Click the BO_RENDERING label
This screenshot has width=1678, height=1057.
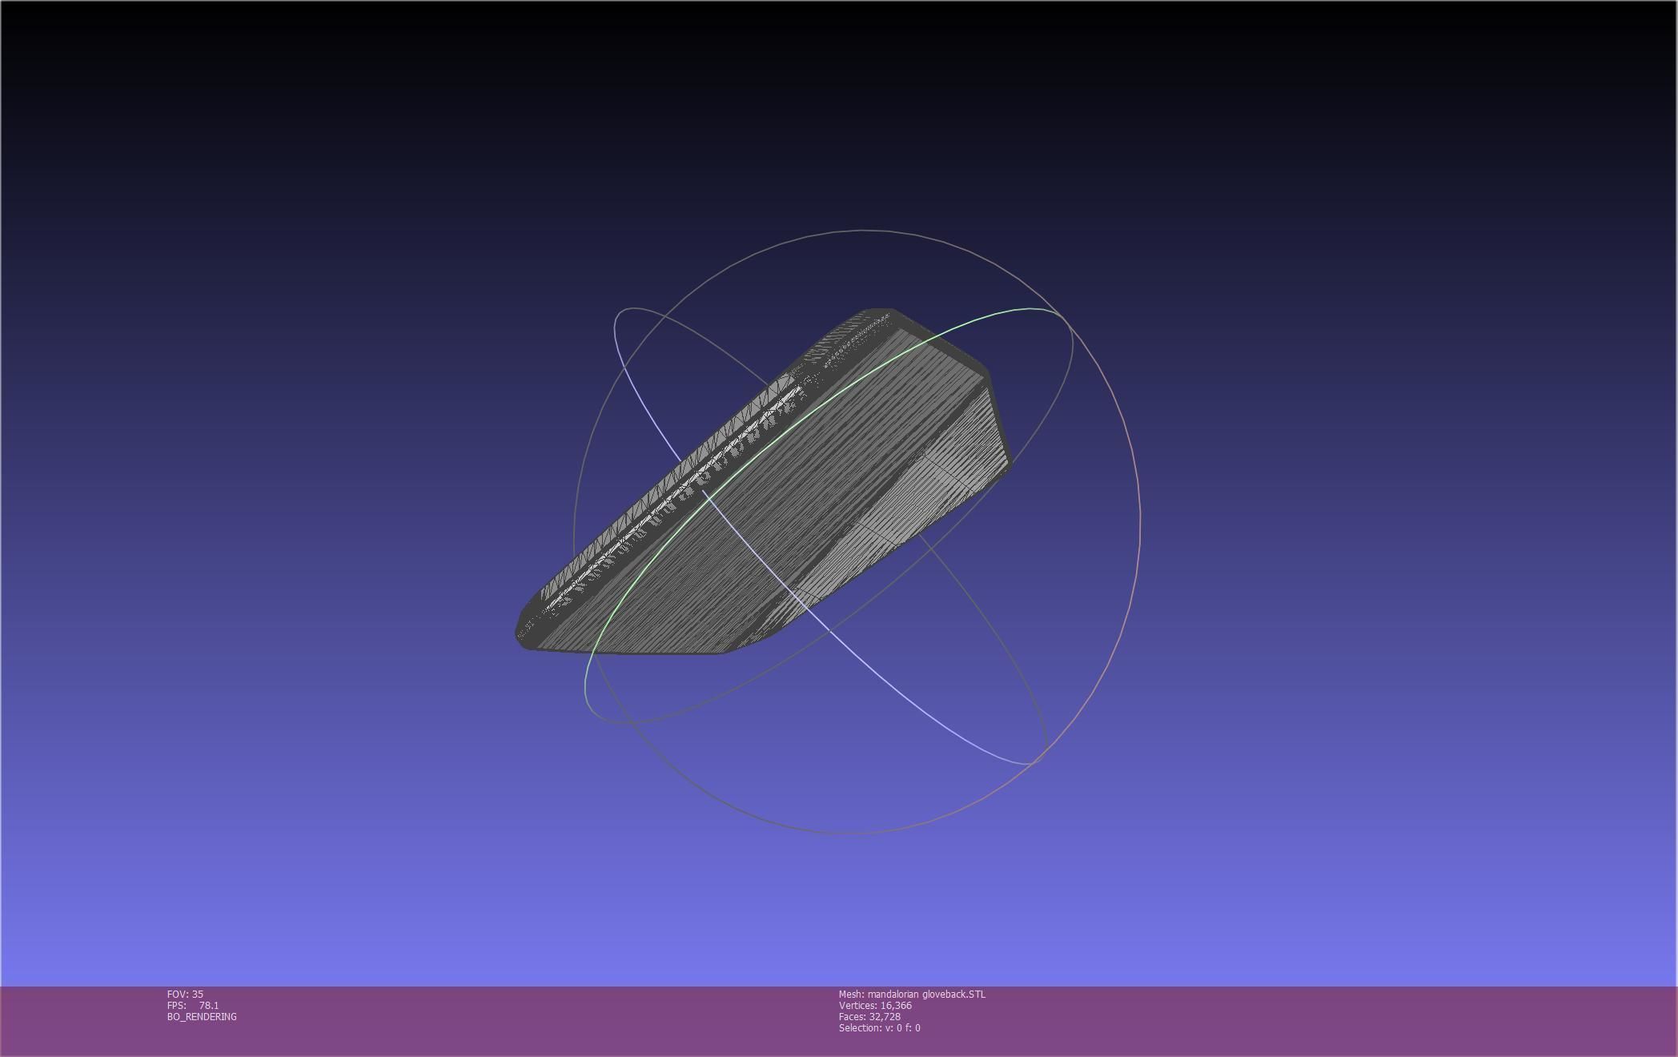point(202,1016)
